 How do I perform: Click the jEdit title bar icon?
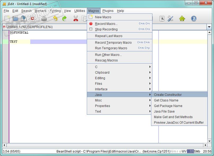point(5,4)
